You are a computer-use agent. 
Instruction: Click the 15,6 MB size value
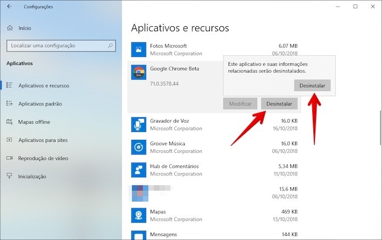289,189
